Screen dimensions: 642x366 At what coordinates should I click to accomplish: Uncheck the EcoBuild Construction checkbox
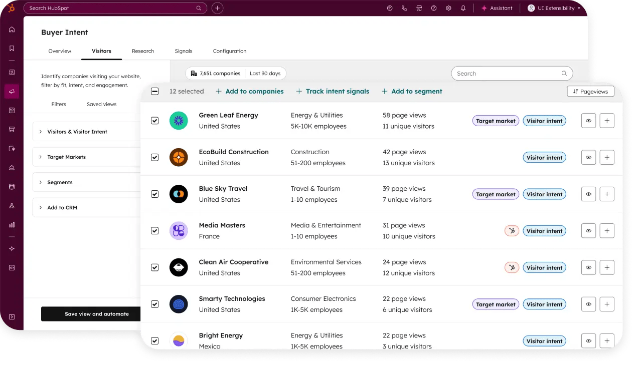pyautogui.click(x=155, y=157)
